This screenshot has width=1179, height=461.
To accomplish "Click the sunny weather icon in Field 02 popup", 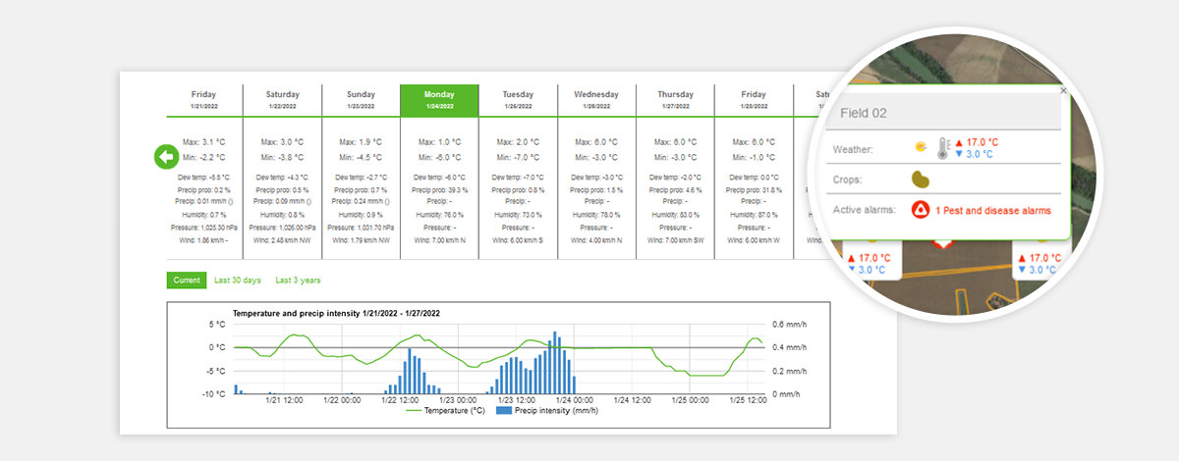I will coord(921,147).
